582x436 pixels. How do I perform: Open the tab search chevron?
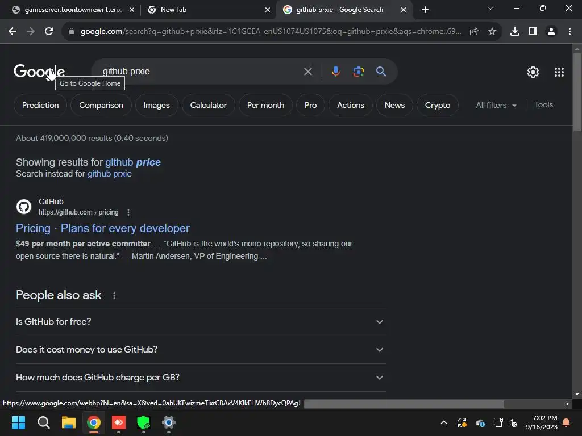point(490,8)
